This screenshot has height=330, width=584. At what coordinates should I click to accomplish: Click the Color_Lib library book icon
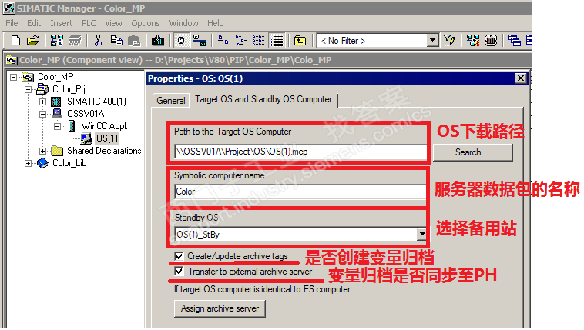coord(42,163)
